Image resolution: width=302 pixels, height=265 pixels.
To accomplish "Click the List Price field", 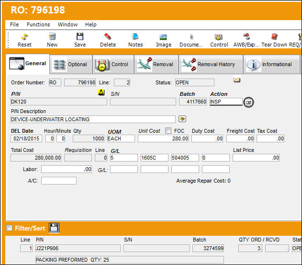I will coord(256,158).
